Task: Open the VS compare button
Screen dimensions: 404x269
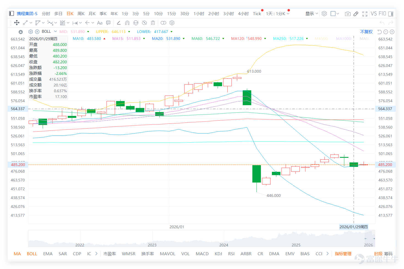Action: point(374,13)
